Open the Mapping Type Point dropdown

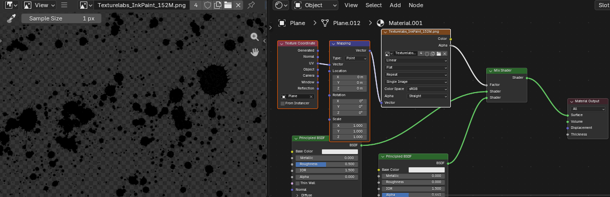coord(355,58)
